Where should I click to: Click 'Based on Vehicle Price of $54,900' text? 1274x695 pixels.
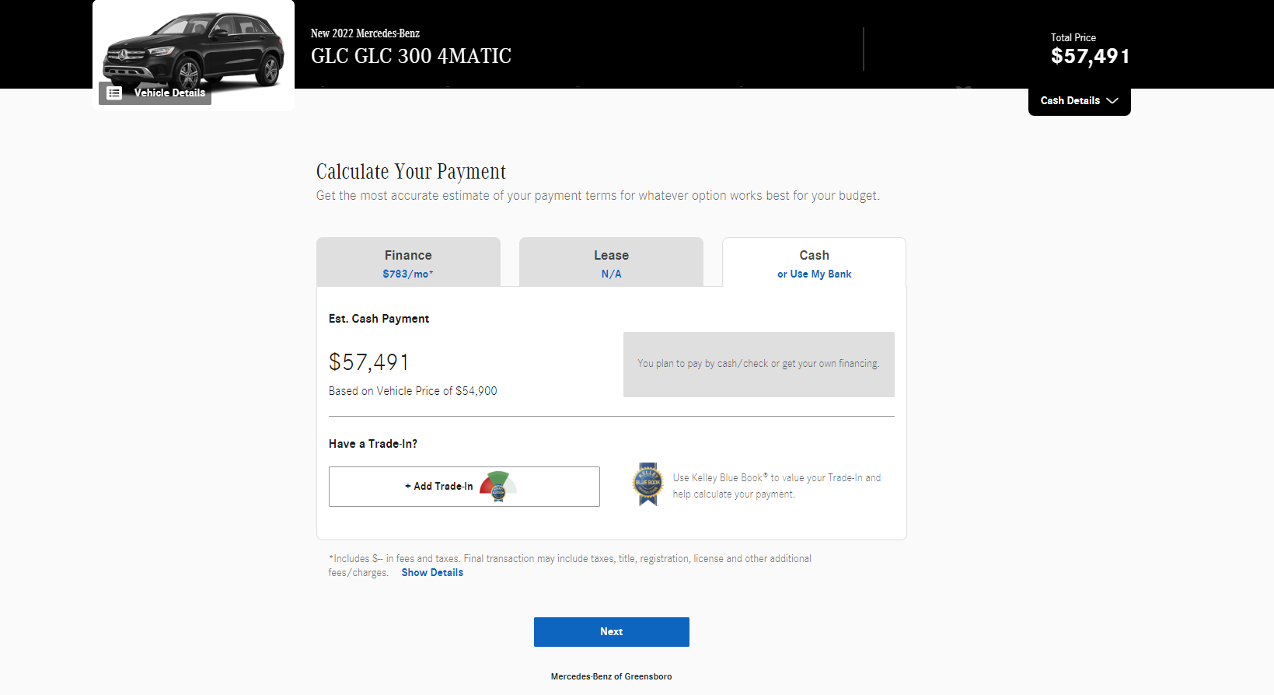[x=413, y=391]
